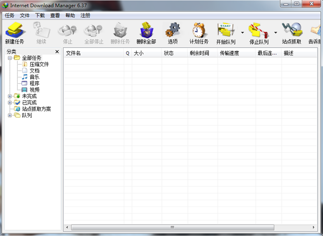
Task: Select 已完成 category
Action: (29, 103)
